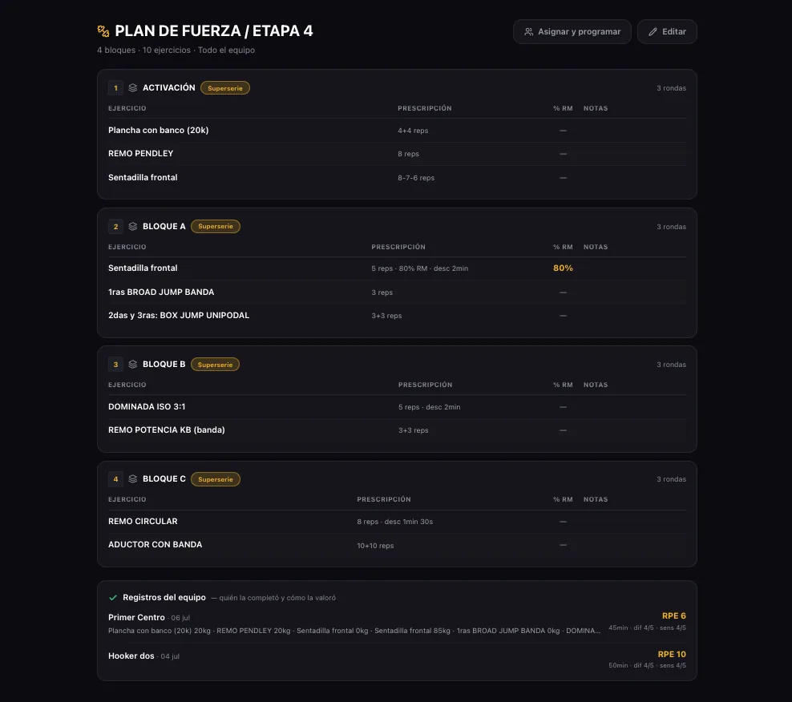The image size is (792, 702).
Task: Click PLAN DE FUERZA / ETAPA 4 title
Action: pyautogui.click(x=214, y=30)
